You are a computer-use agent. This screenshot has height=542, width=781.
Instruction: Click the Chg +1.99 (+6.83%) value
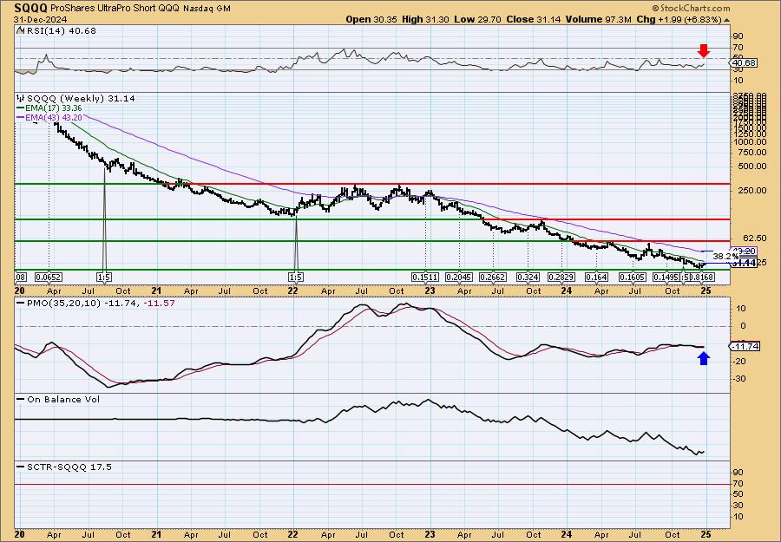pos(680,19)
